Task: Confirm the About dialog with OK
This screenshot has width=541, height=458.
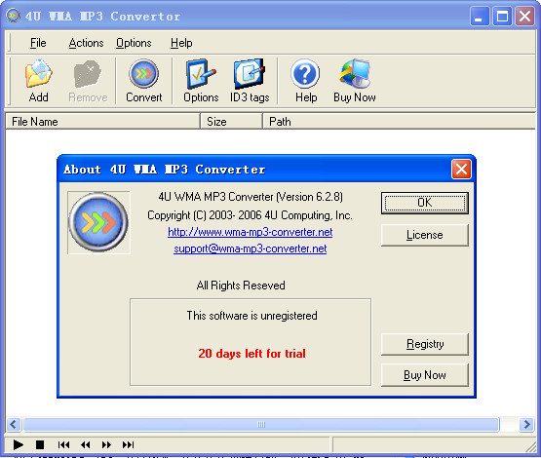Action: pos(425,203)
